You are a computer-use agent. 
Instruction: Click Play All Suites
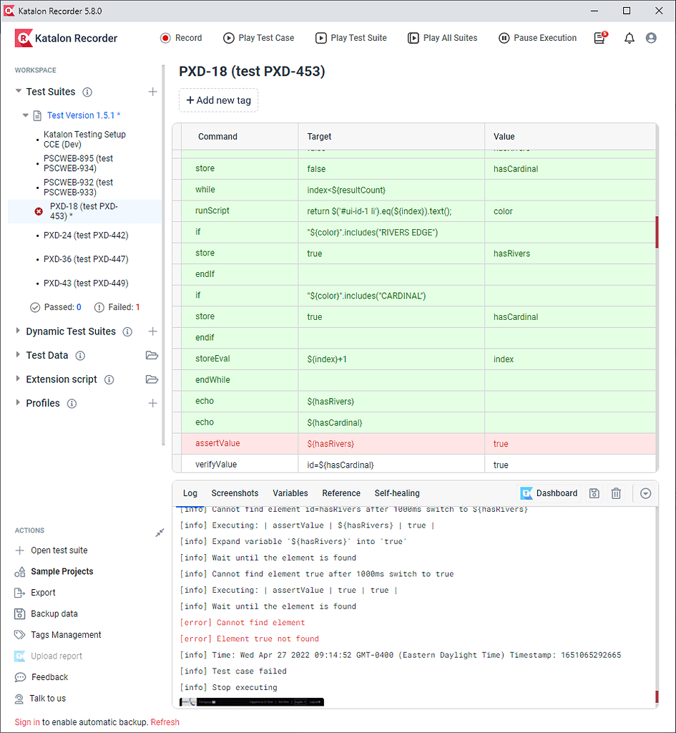pyautogui.click(x=443, y=38)
